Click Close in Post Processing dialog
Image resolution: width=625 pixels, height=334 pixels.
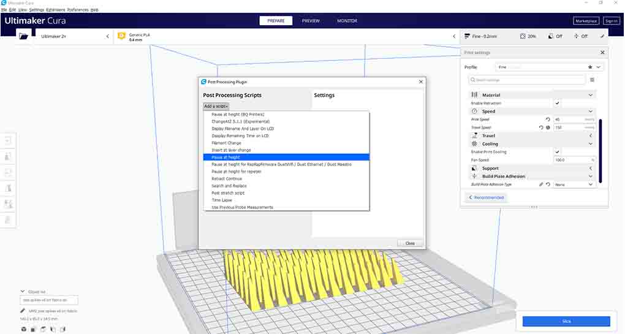410,243
